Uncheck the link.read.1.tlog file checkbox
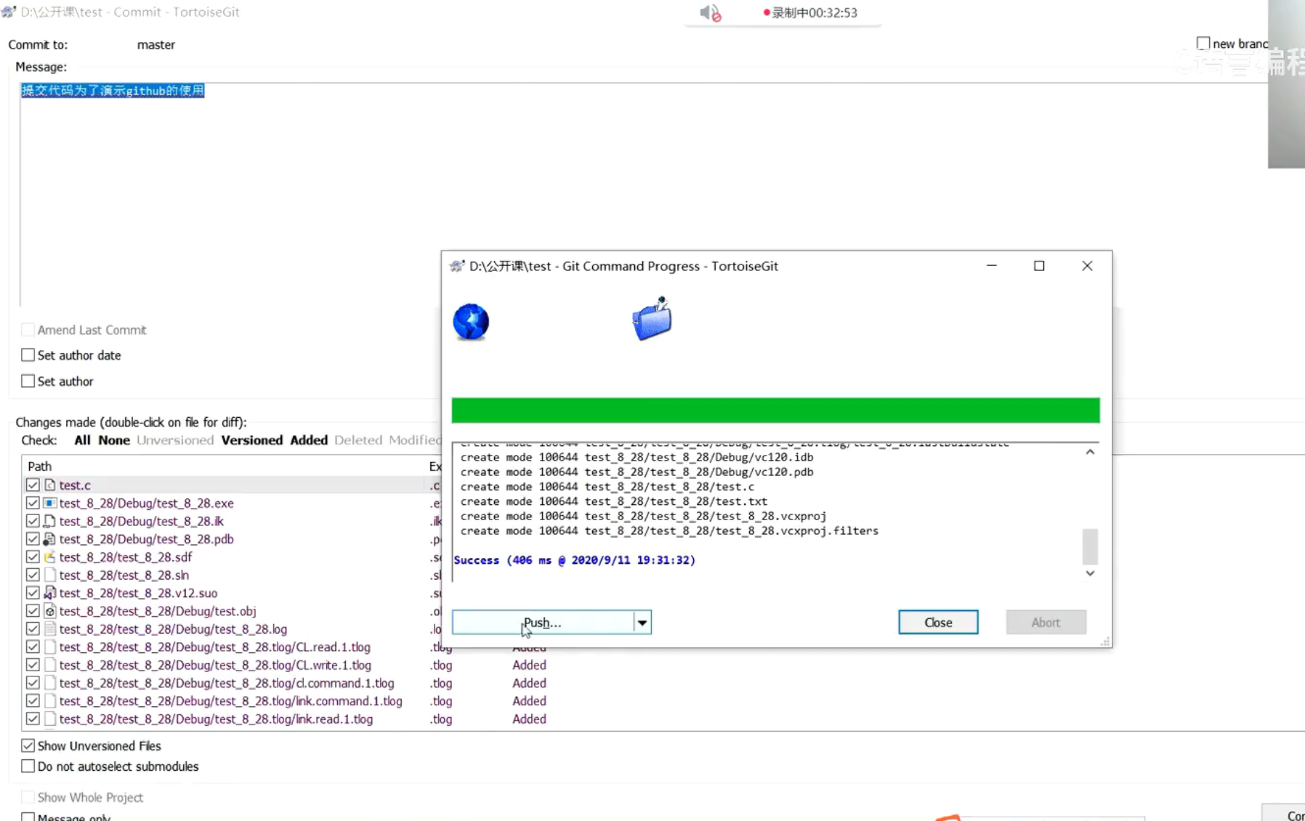This screenshot has height=821, width=1305. click(33, 719)
